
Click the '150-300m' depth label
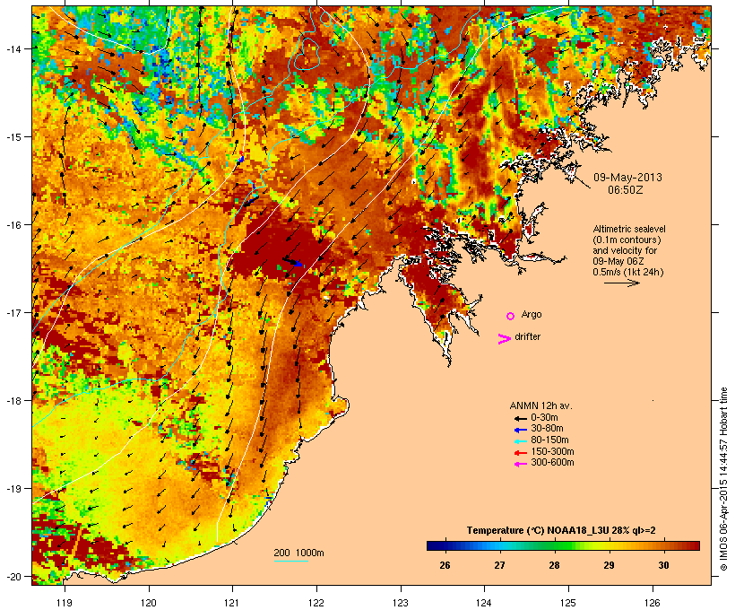click(552, 451)
